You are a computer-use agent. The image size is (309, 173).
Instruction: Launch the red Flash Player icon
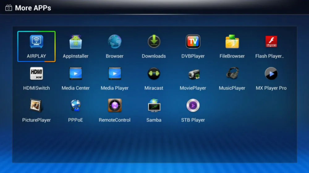(271, 42)
